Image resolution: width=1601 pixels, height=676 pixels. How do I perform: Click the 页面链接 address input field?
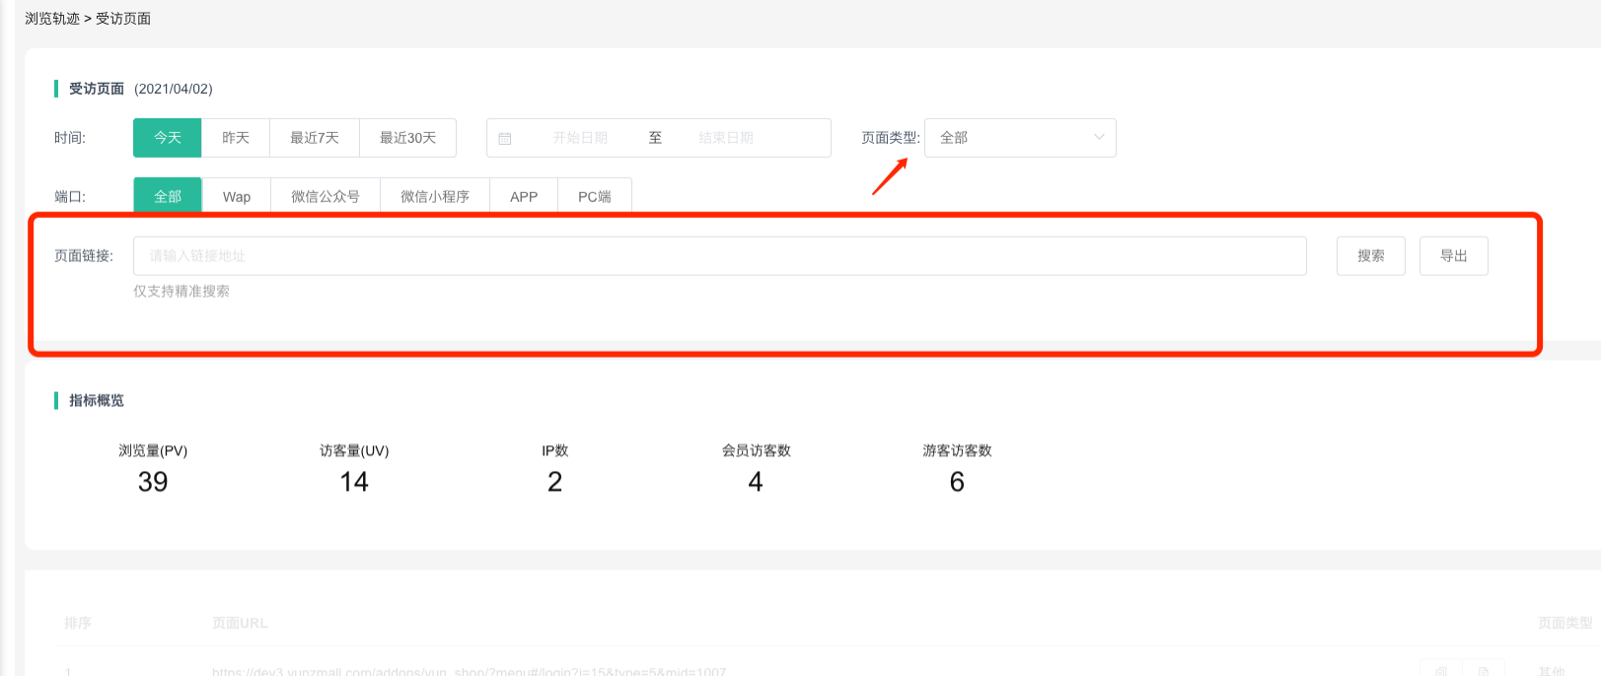[719, 256]
